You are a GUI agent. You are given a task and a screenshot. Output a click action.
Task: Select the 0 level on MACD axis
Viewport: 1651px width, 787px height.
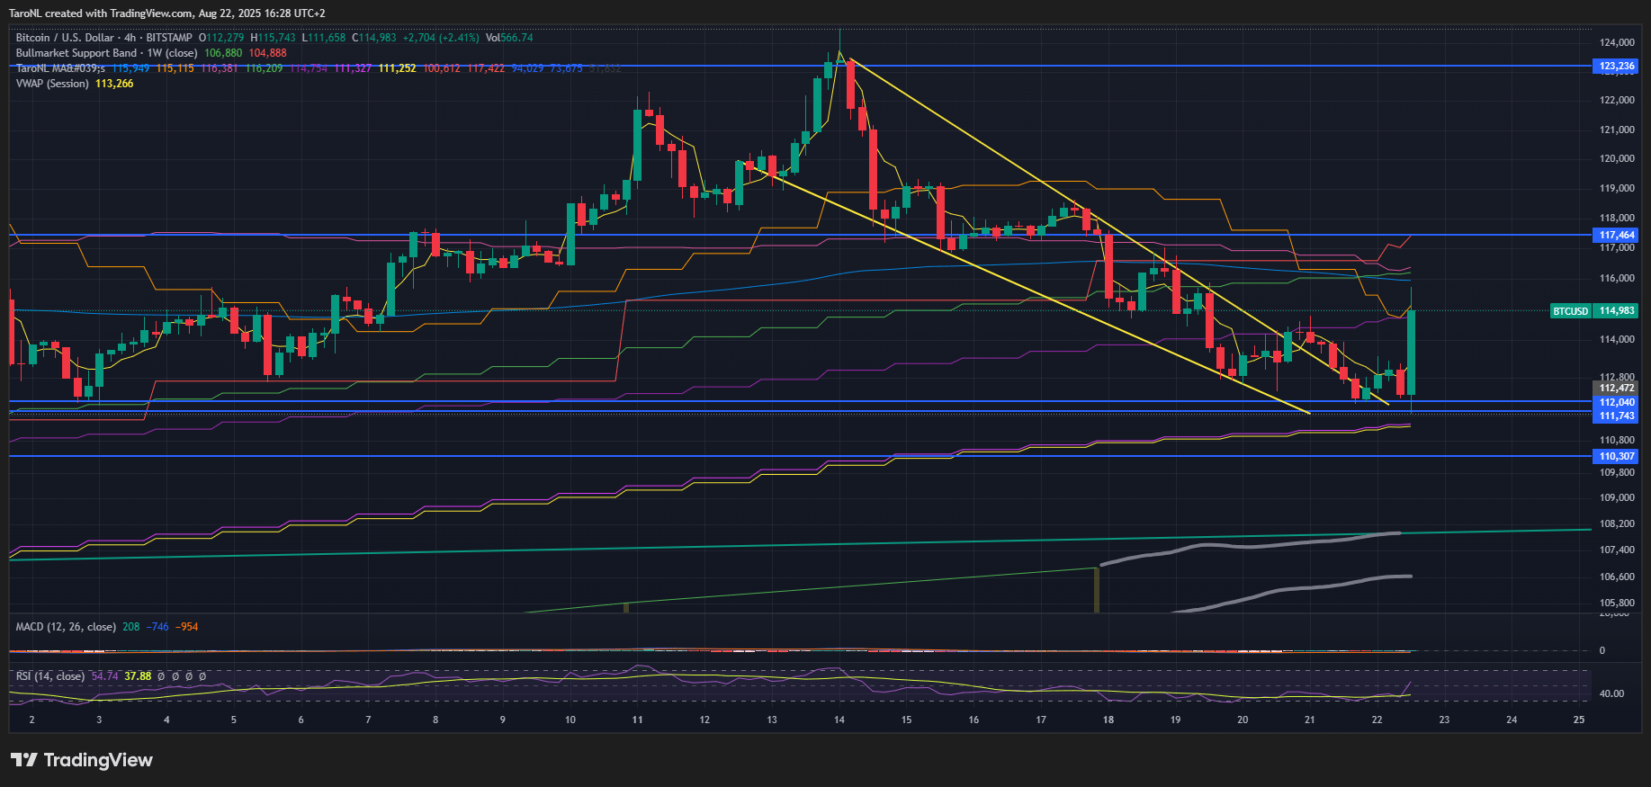1602,650
